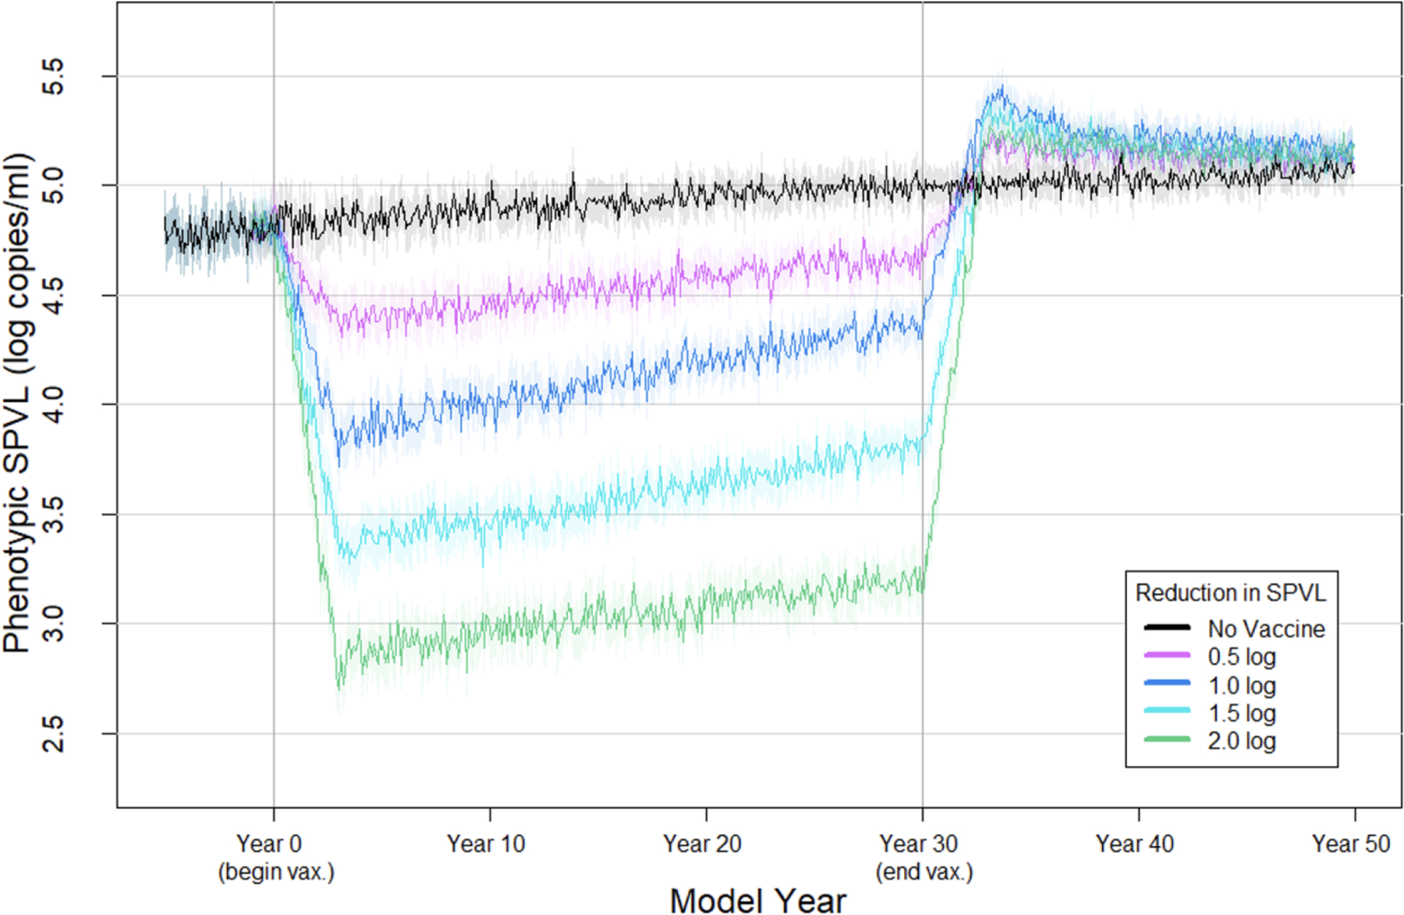Click the '1.0 log' legend label

click(x=1242, y=686)
